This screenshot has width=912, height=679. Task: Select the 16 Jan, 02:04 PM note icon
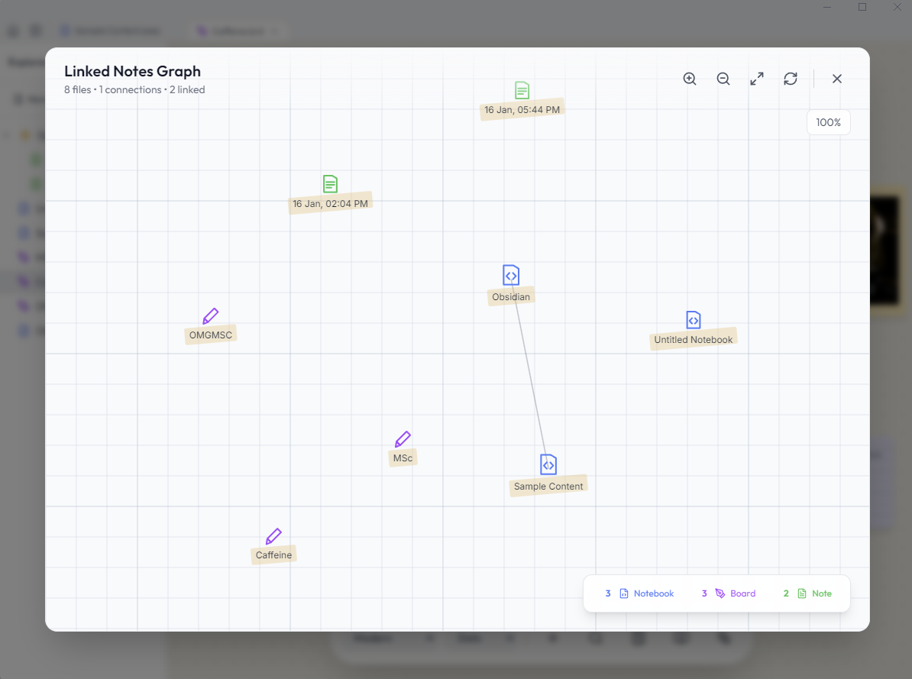pos(330,183)
